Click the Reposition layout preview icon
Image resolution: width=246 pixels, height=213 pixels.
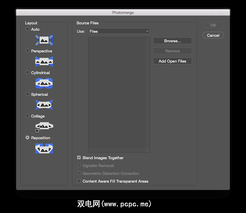[x=44, y=148]
